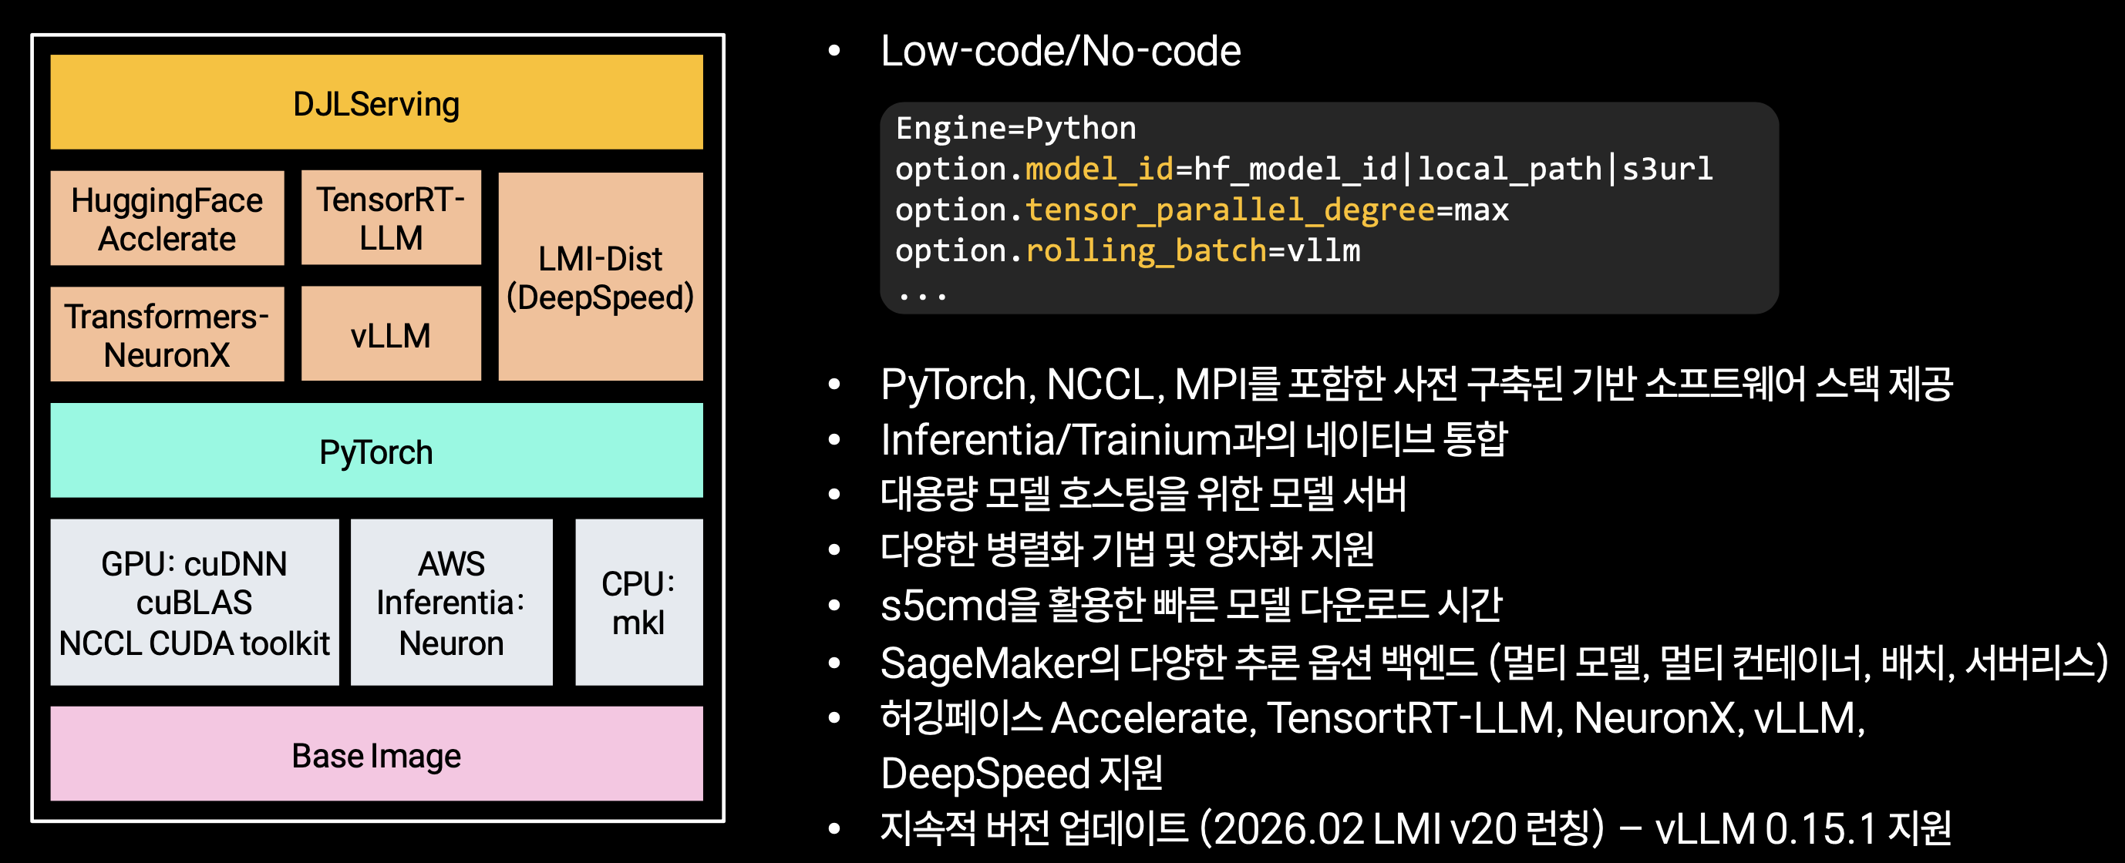The height and width of the screenshot is (863, 2125).
Task: Select 'option.model_id=hf_model_id|local_path|s3url' code line
Action: point(1304,170)
